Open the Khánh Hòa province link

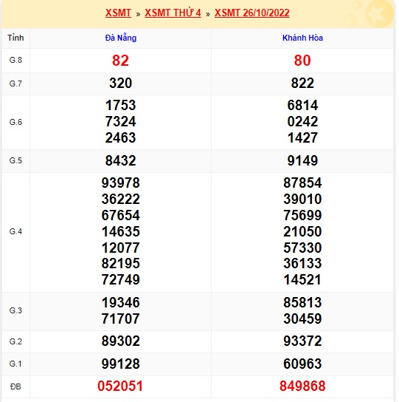coord(302,38)
